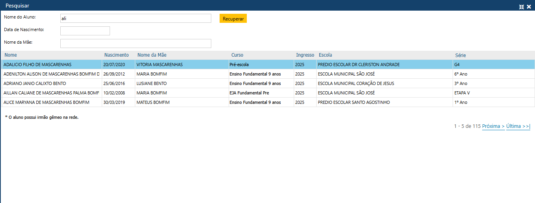535x203 pixels.
Task: Click the Ingresso column header
Action: pos(305,55)
